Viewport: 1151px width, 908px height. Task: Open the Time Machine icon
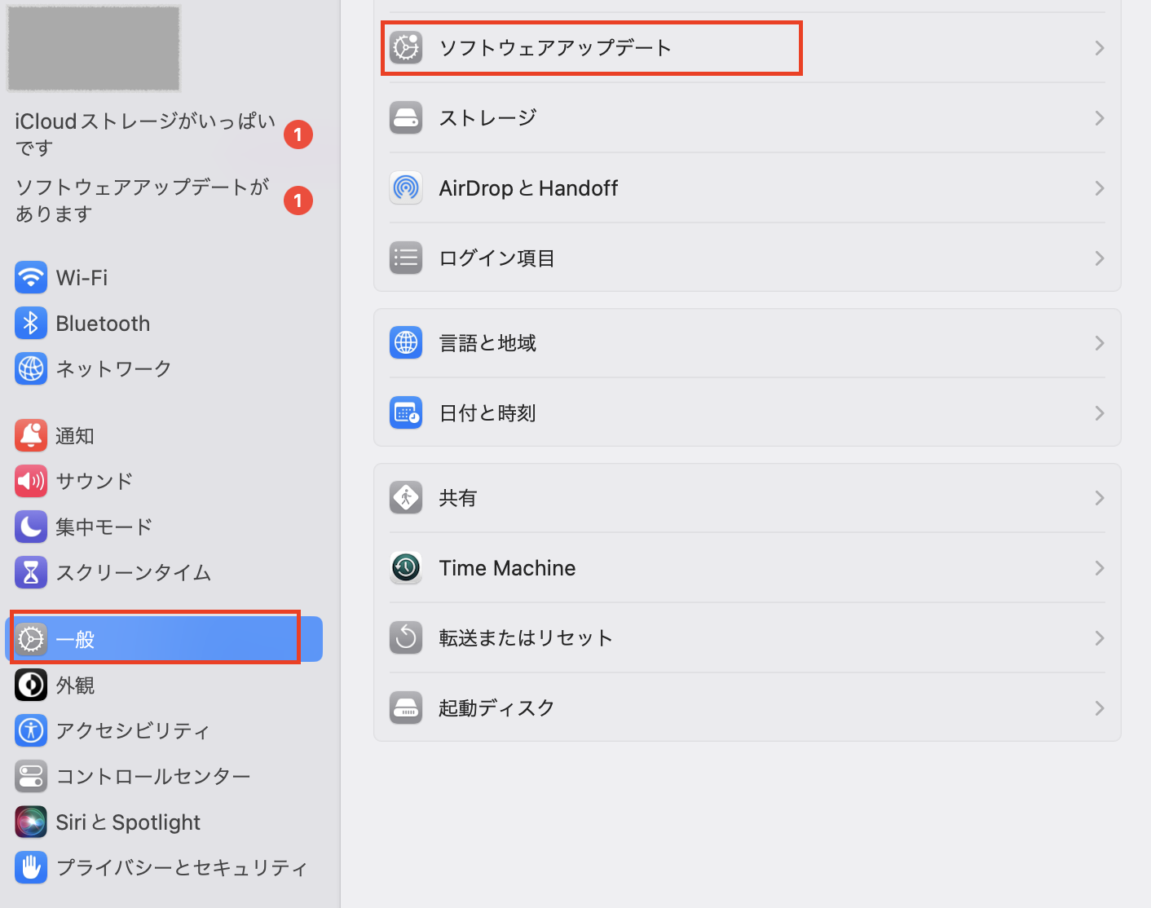click(x=406, y=568)
